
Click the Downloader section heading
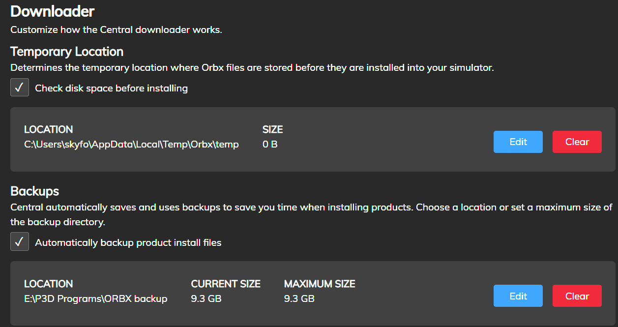[53, 11]
